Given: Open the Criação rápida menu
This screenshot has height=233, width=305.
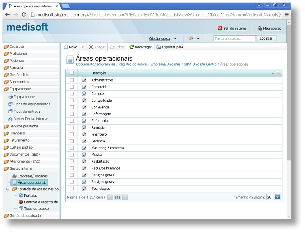Looking at the screenshot, I should (x=162, y=39).
